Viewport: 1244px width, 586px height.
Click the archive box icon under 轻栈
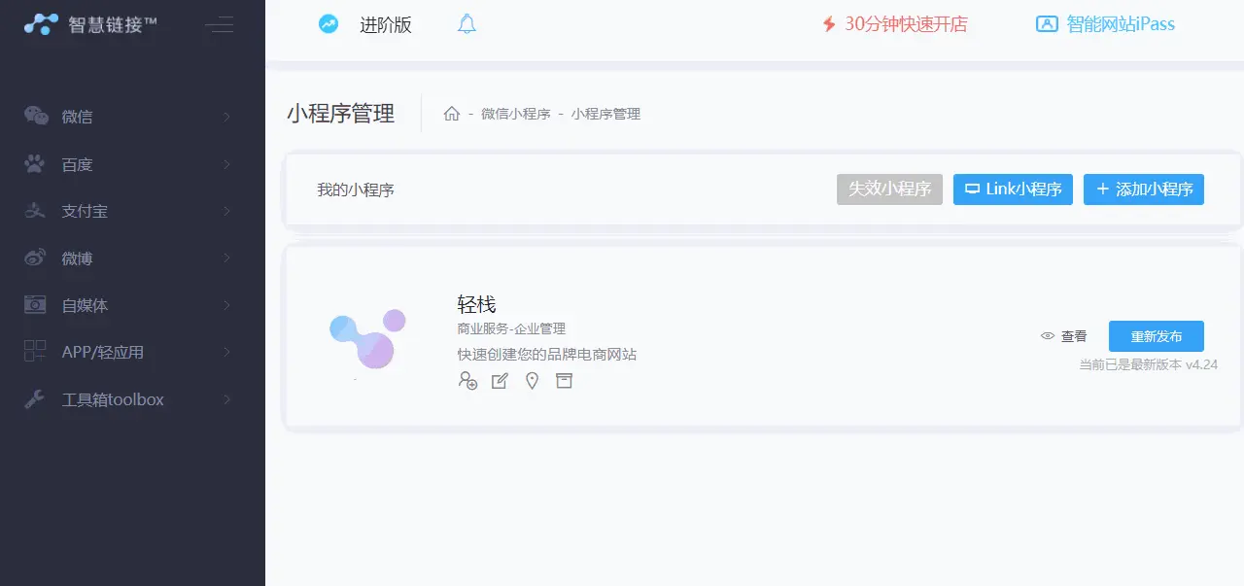(564, 381)
